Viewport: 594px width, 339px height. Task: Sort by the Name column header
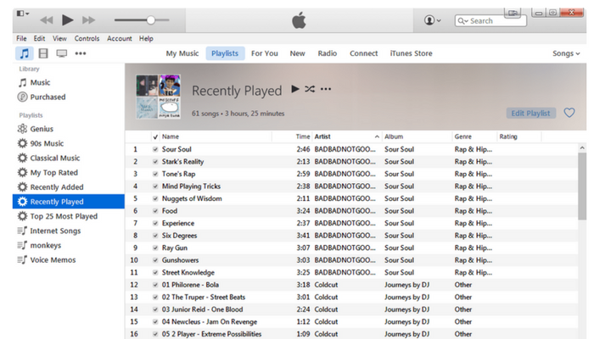coord(171,136)
